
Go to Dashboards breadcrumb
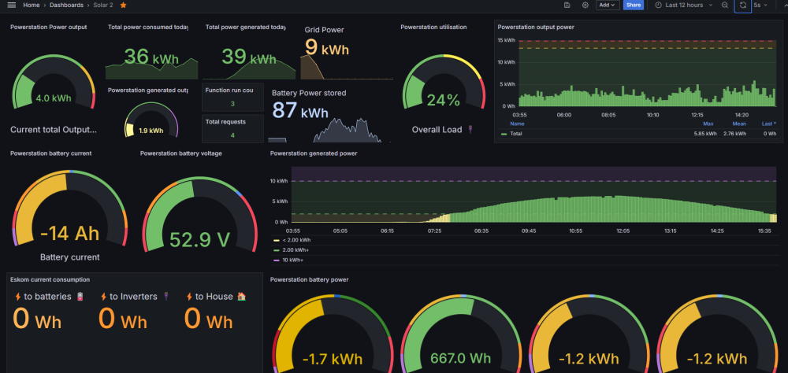point(66,5)
